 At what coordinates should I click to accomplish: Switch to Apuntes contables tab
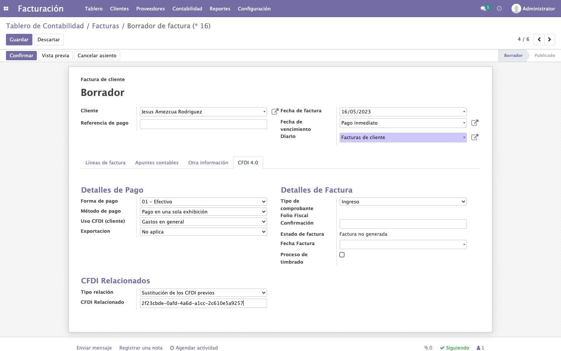click(x=157, y=163)
